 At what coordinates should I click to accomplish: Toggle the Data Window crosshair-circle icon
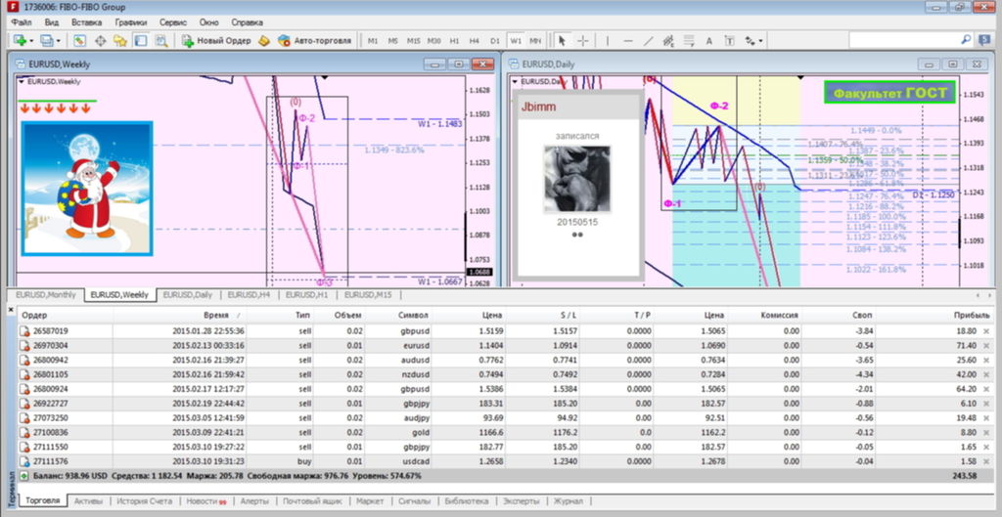click(x=101, y=41)
